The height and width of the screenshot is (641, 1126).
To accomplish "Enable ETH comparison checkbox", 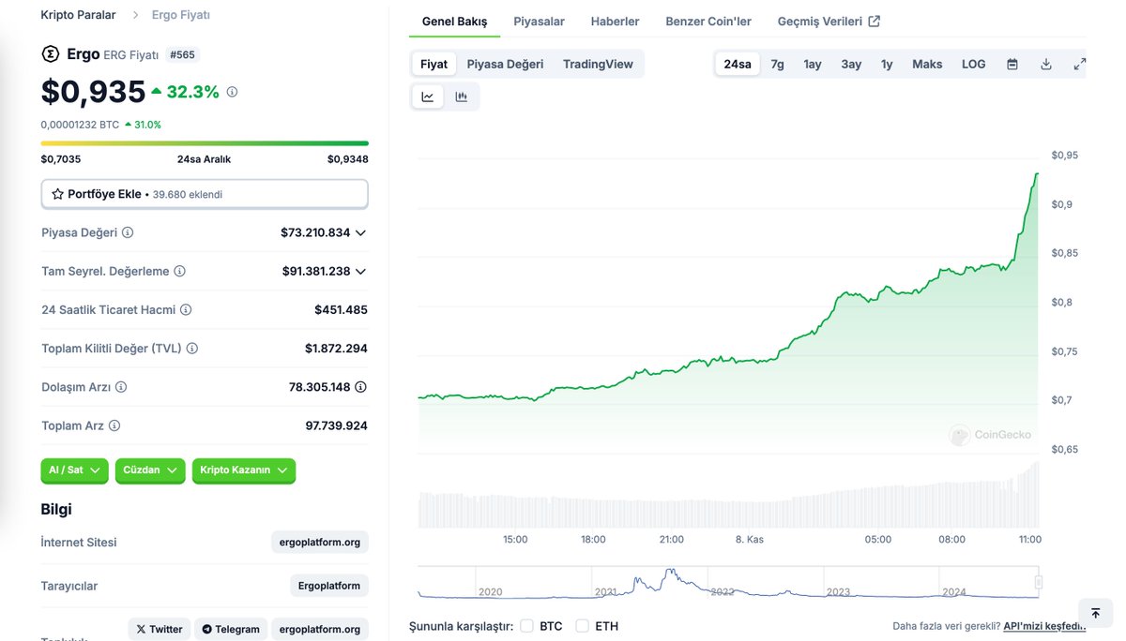I will point(583,625).
